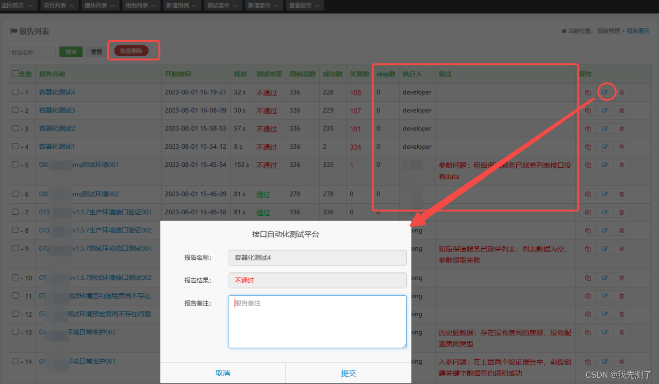The image size is (659, 384).
Task: Open edit-note icon for 容器化测试3 row
Action: click(x=605, y=111)
